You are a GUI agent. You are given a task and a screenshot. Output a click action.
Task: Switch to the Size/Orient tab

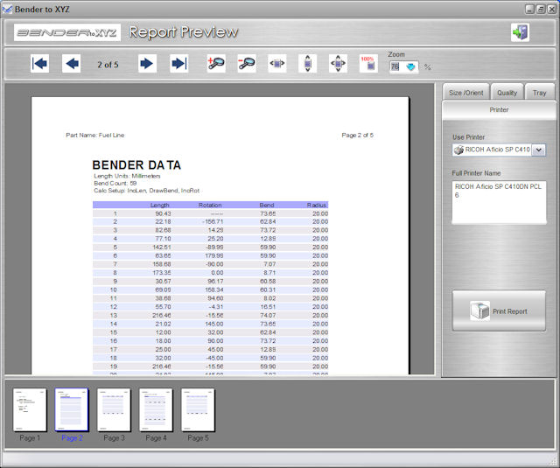466,93
